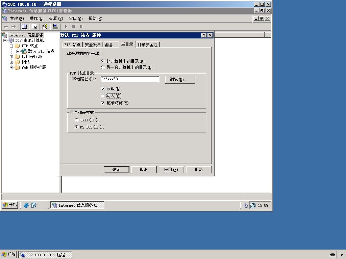The width and height of the screenshot is (346, 259).
Task: Click the local tray keyboard icon
Action: pos(332,255)
